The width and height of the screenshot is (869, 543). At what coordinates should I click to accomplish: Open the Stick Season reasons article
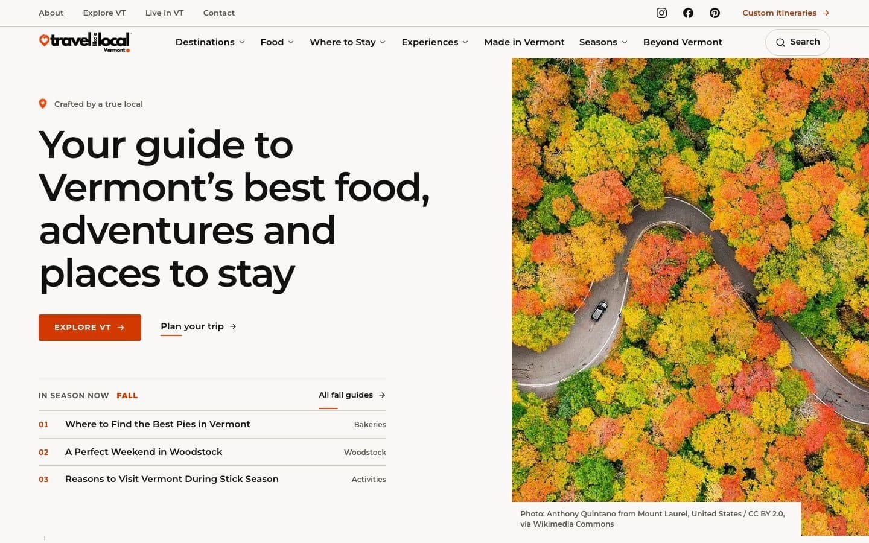[172, 479]
